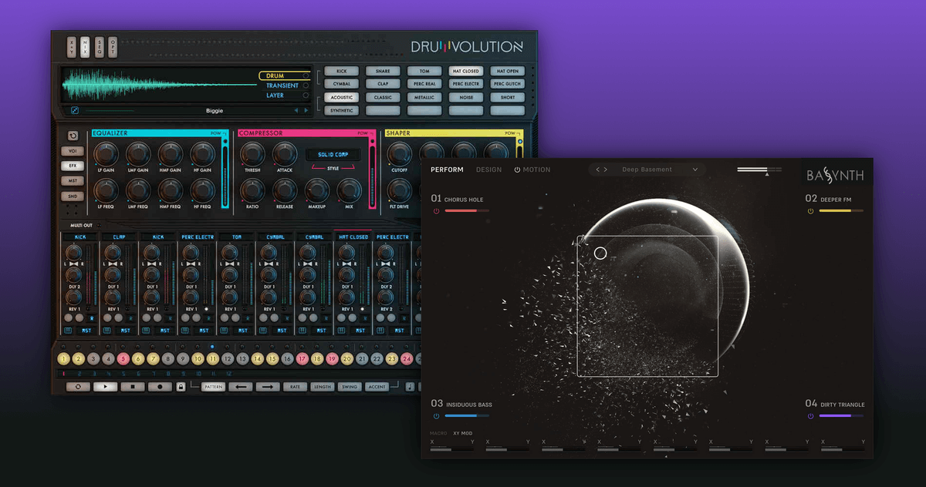Toggle power for 02 Deeper FM layer
Screen dimensions: 926x487
810,210
